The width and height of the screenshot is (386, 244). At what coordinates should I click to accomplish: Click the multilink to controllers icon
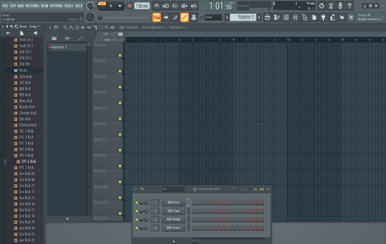pyautogui.click(x=194, y=17)
